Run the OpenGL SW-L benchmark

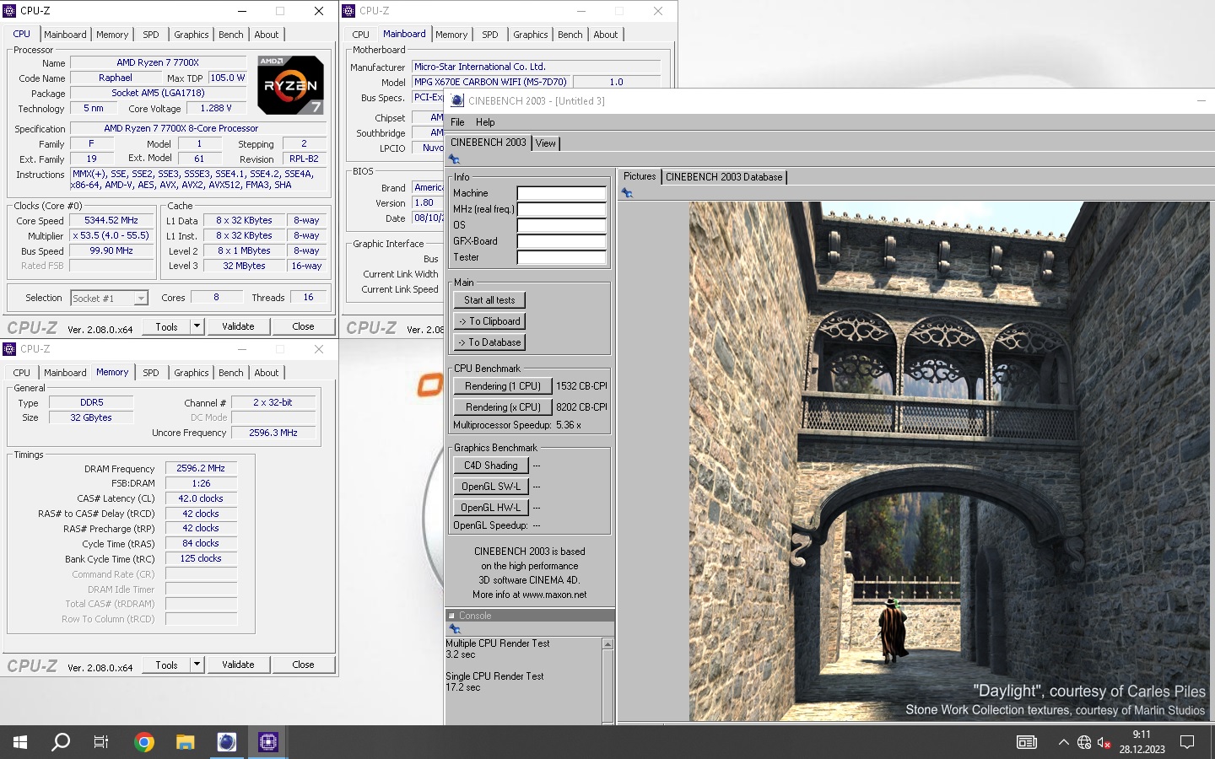tap(491, 487)
